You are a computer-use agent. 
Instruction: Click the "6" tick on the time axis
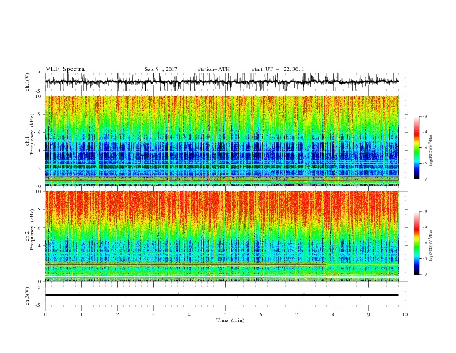tap(261, 314)
